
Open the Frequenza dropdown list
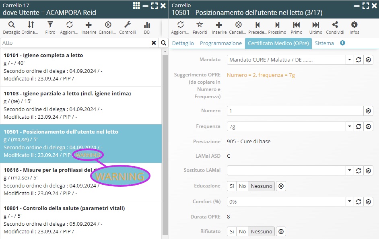point(349,126)
